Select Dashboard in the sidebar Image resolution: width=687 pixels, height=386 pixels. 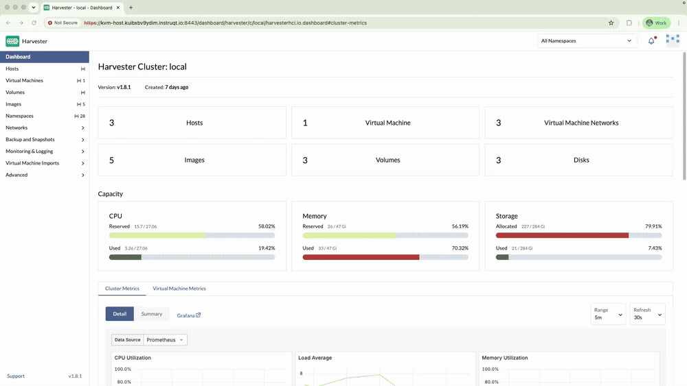pos(45,57)
